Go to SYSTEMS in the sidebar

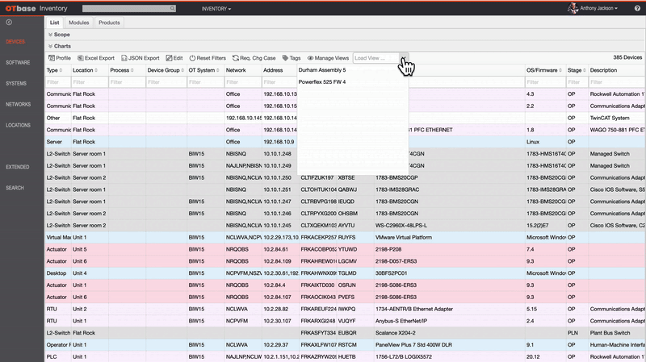(x=16, y=84)
